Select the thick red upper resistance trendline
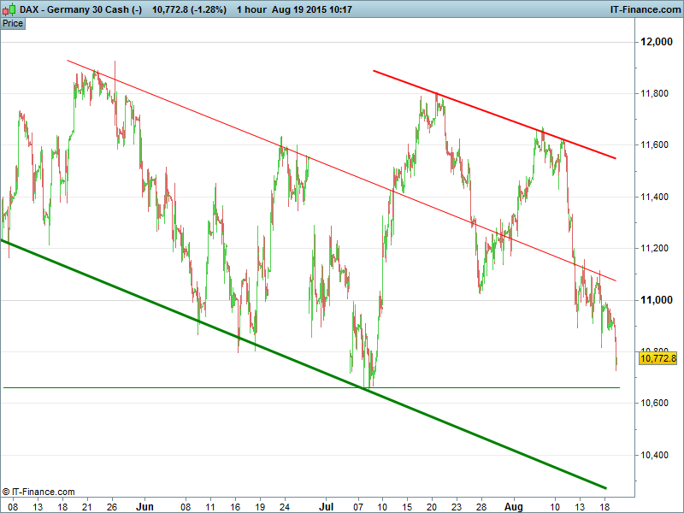The image size is (684, 513). click(496, 115)
